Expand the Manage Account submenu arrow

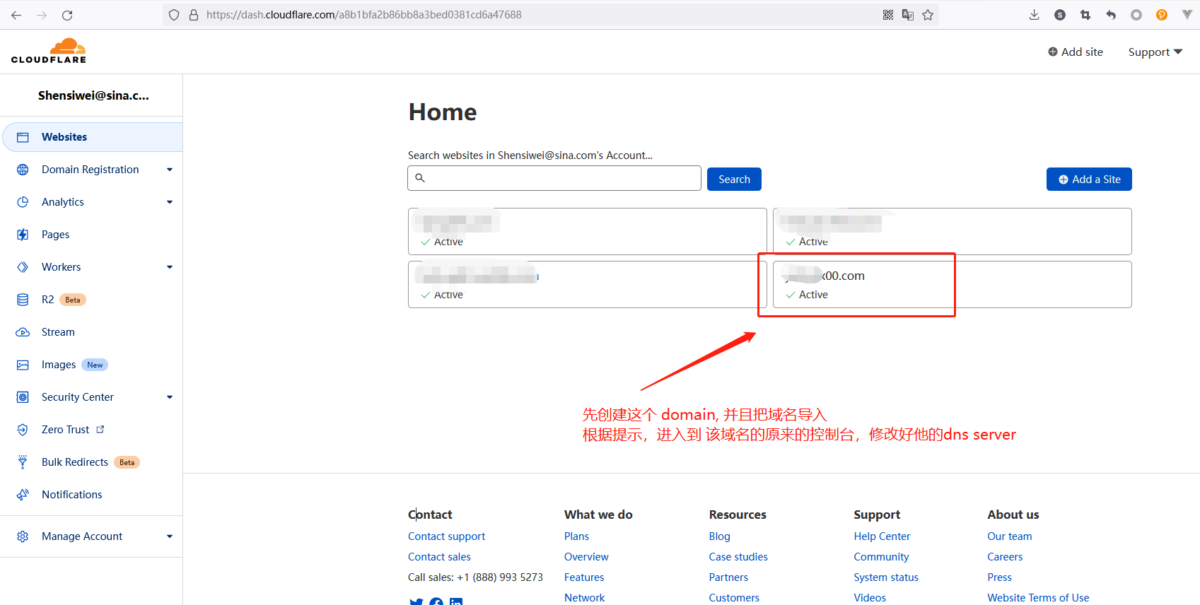[170, 536]
